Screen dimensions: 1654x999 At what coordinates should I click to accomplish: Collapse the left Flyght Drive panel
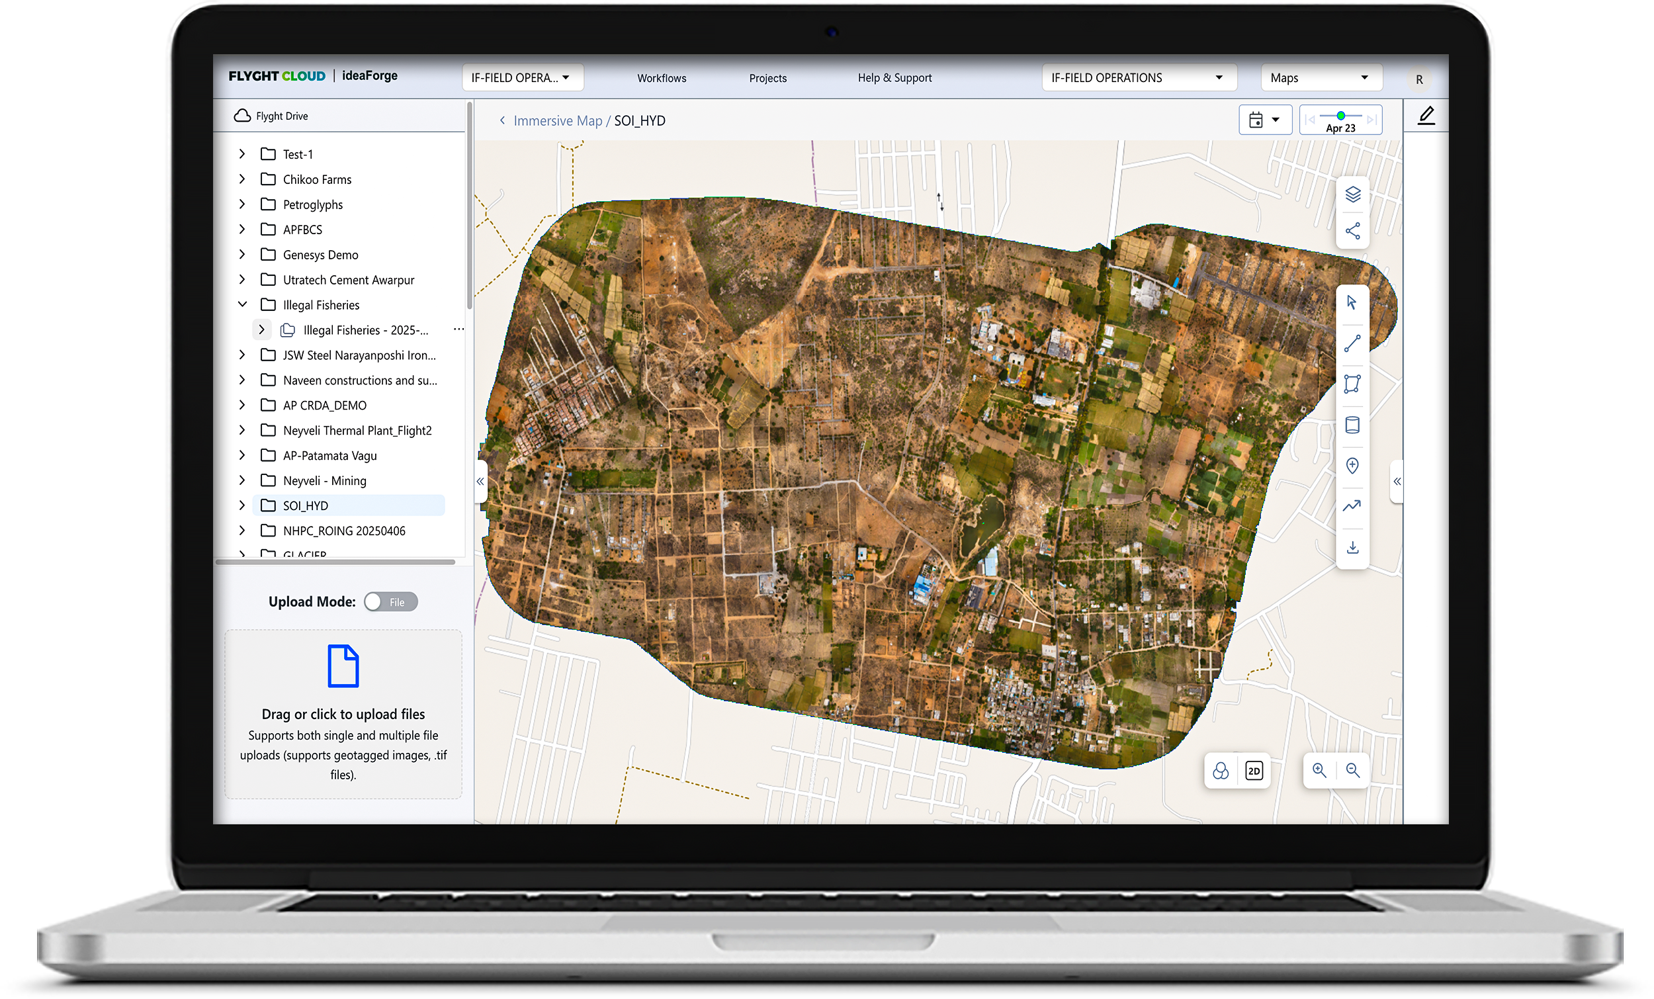point(480,482)
